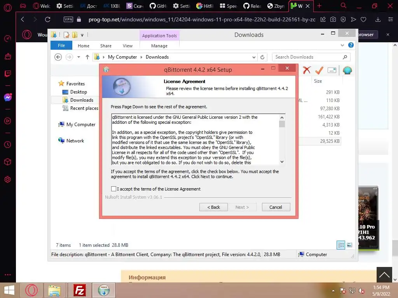Viewport: 398px width, 298px height.
Task: Click orange checkmark toolbar icon
Action: 319,70
